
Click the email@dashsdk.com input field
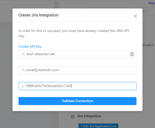77,70
